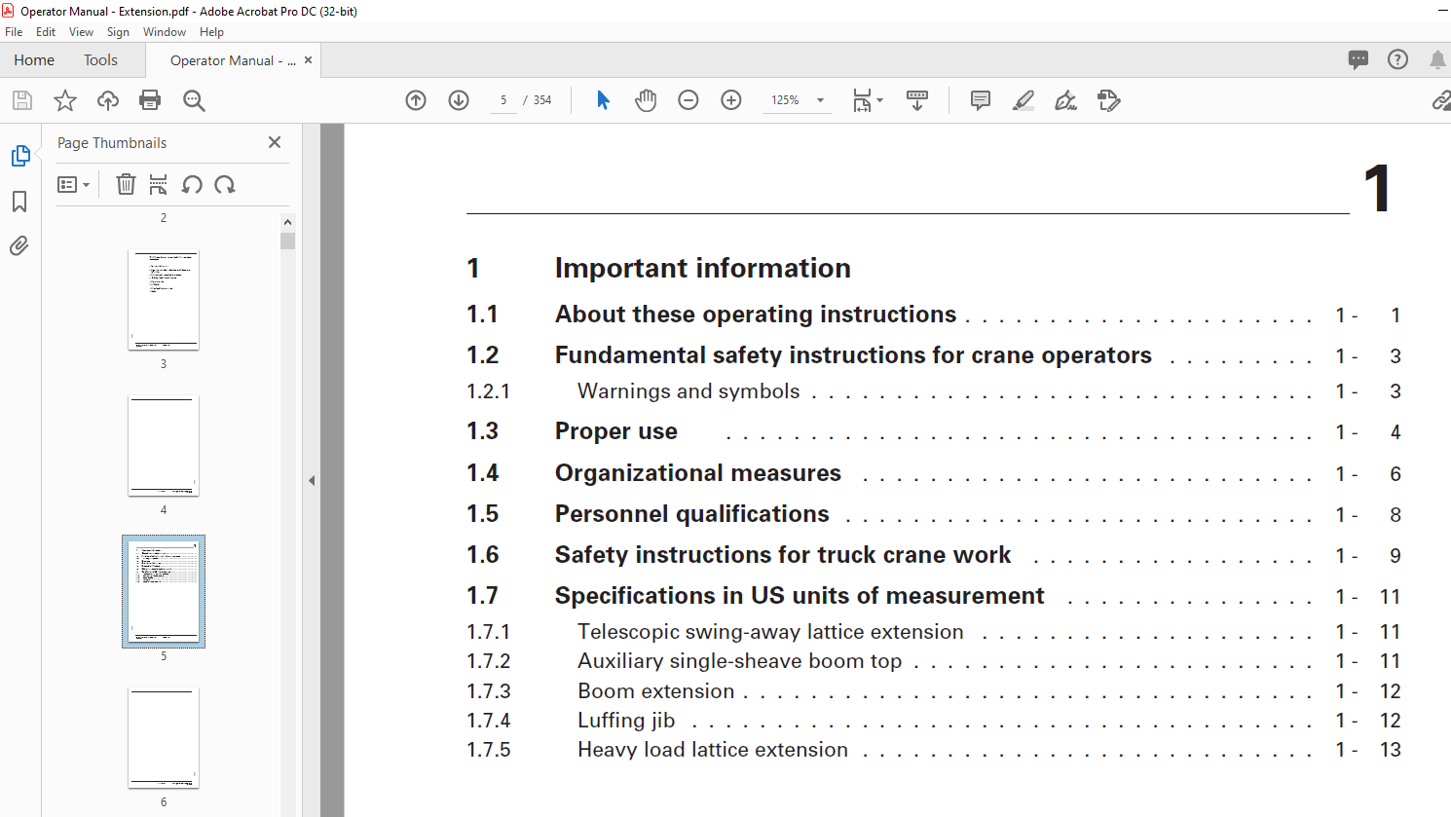This screenshot has width=1451, height=817.
Task: Open 'Fundamental safety instructions for crane operators'
Action: tap(853, 355)
